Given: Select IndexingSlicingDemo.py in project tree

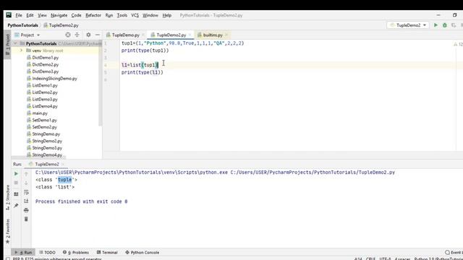Looking at the screenshot, I should [54, 79].
